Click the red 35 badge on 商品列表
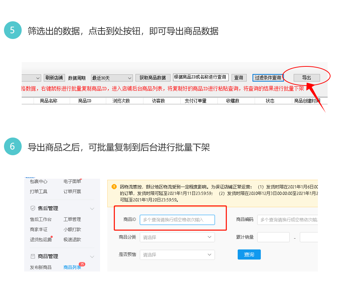354x296 pixels. point(82,264)
